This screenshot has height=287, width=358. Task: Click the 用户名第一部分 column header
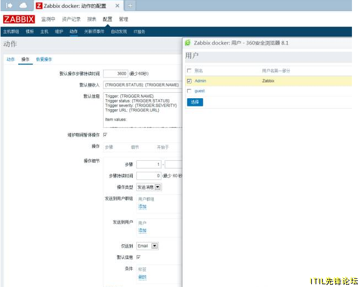[x=276, y=71]
